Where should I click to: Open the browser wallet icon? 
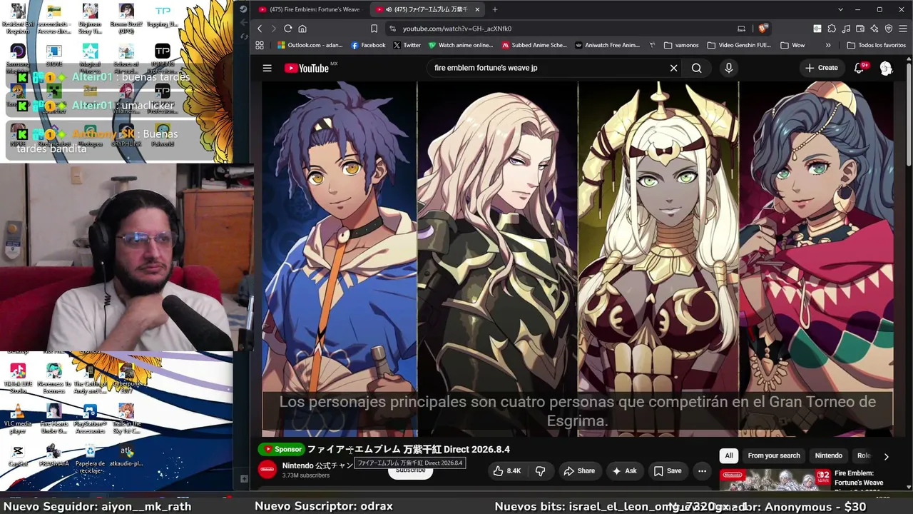860,29
